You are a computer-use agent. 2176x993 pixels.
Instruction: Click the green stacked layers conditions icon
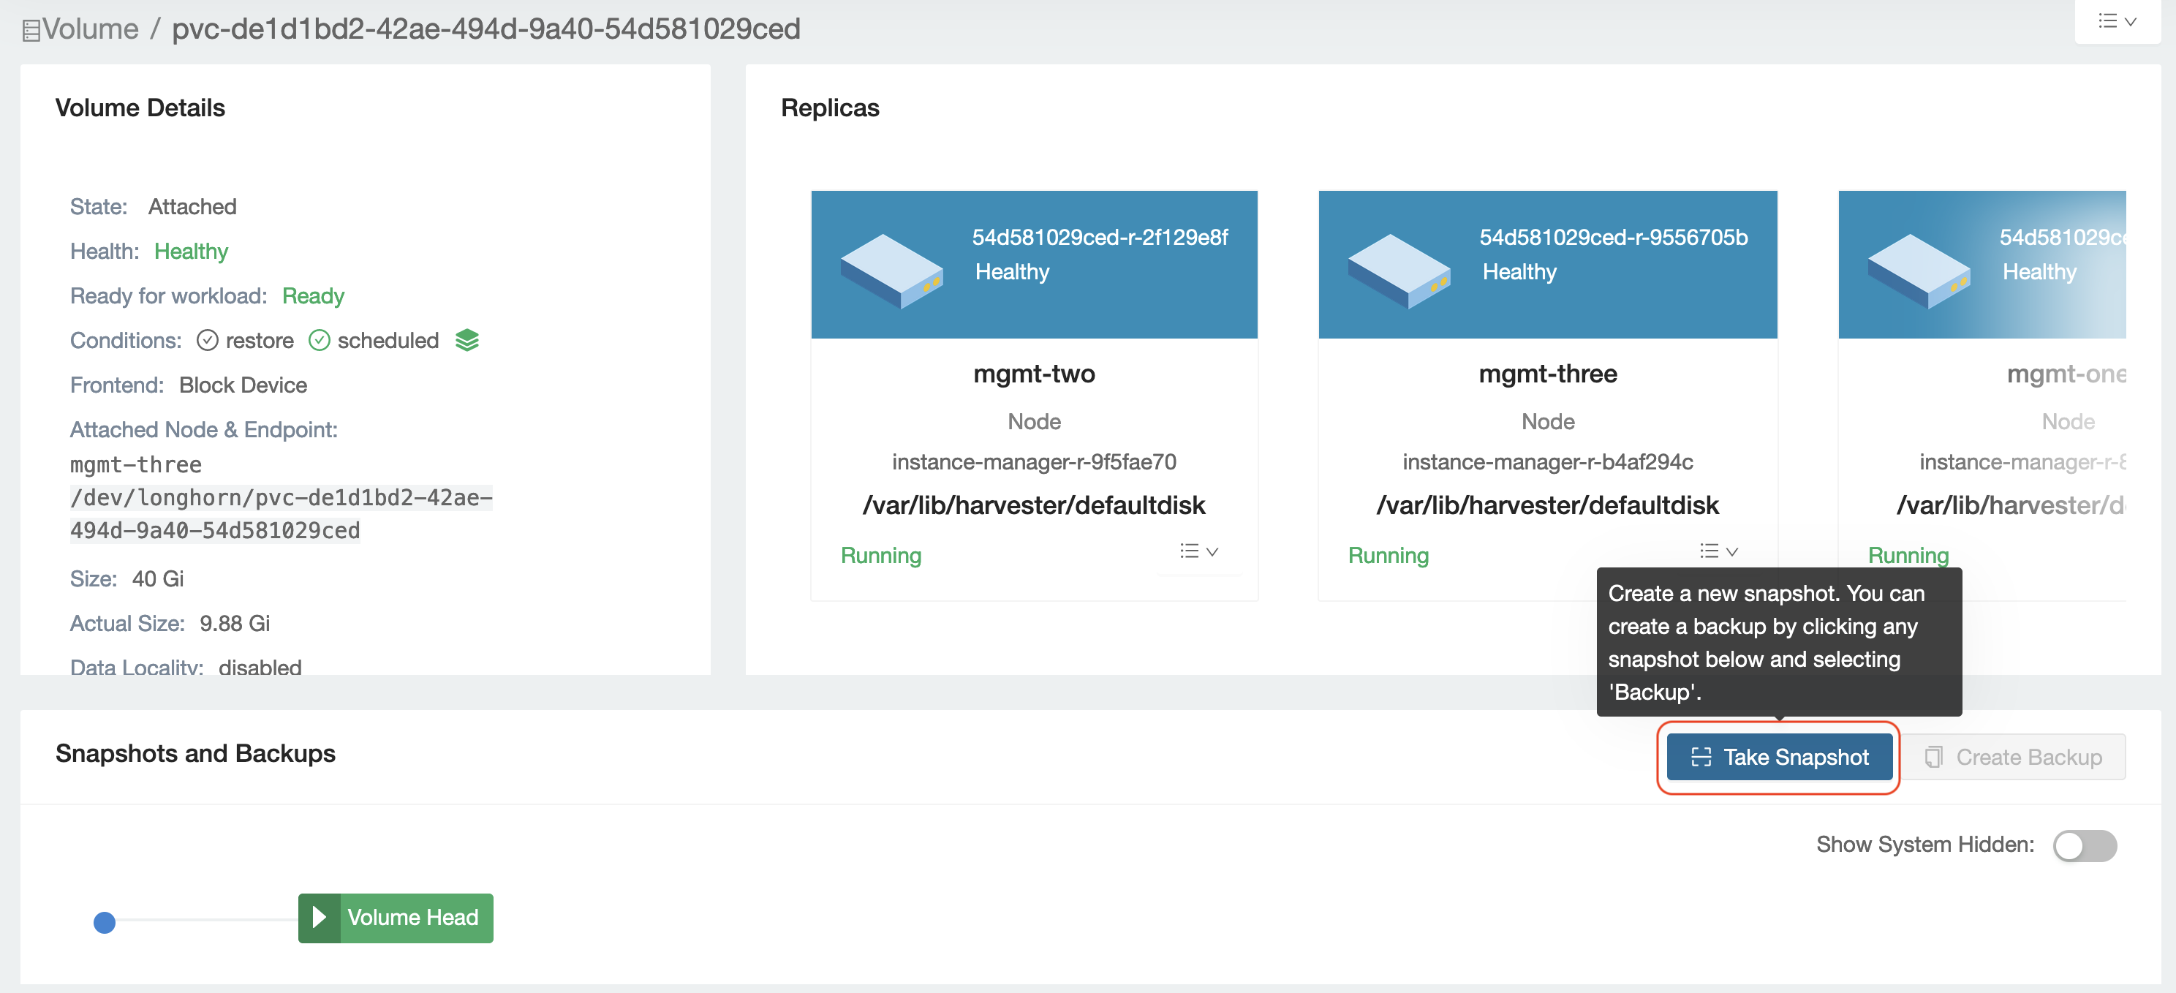(467, 340)
